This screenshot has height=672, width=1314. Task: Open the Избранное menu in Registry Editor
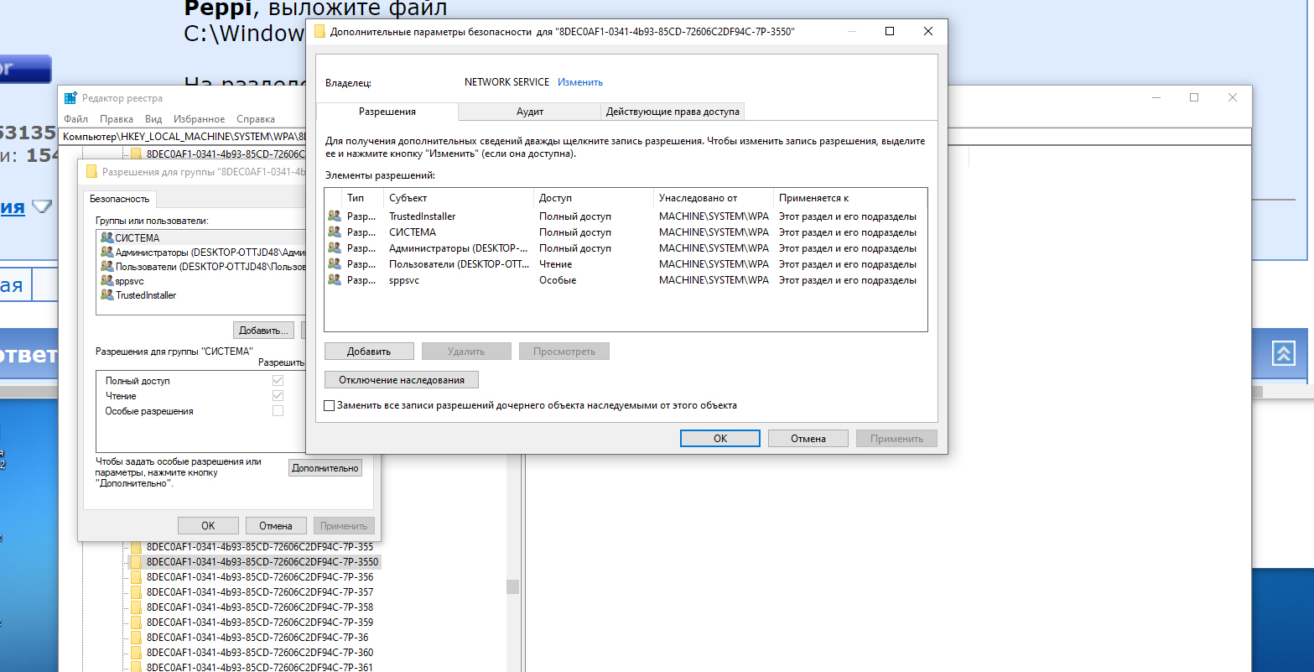[200, 119]
